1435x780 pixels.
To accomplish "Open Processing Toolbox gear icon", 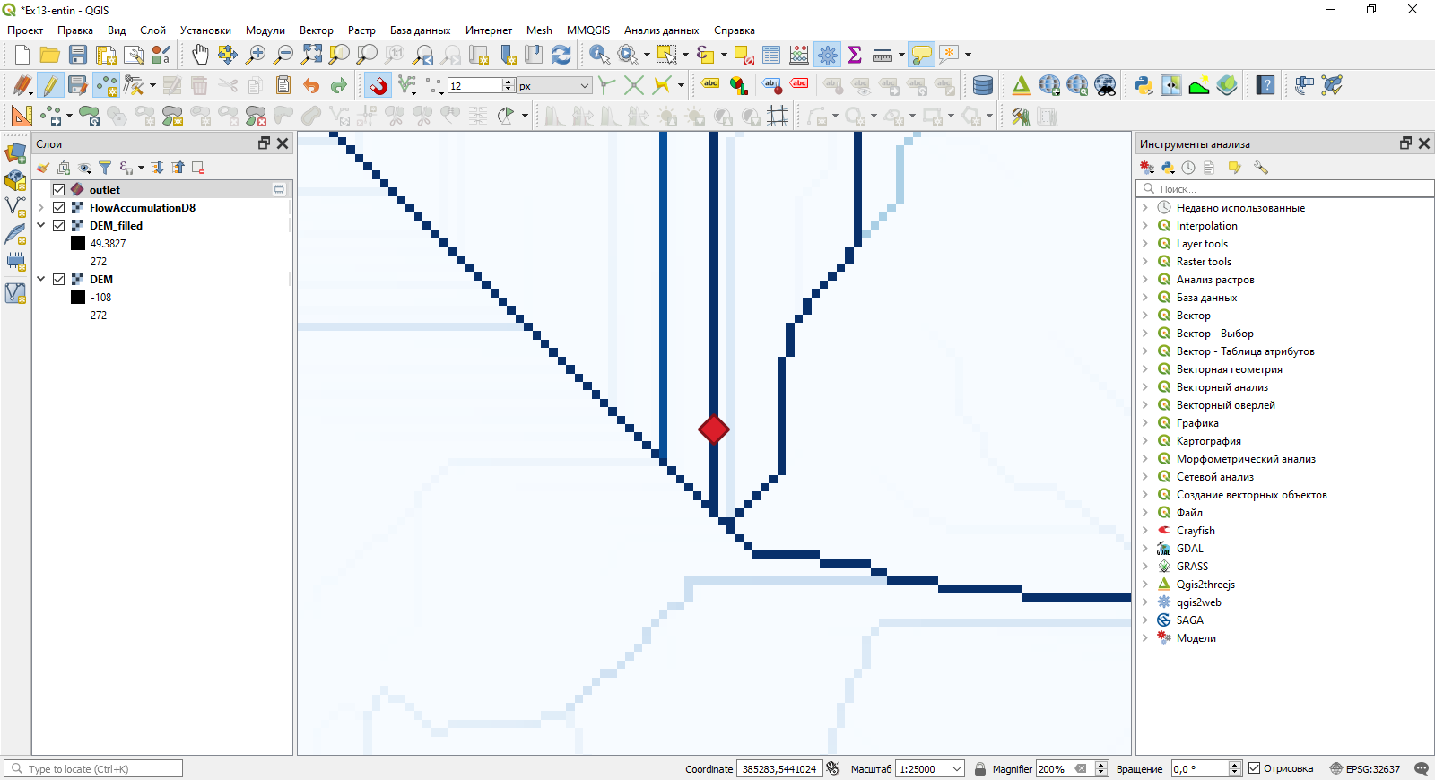I will 827,55.
